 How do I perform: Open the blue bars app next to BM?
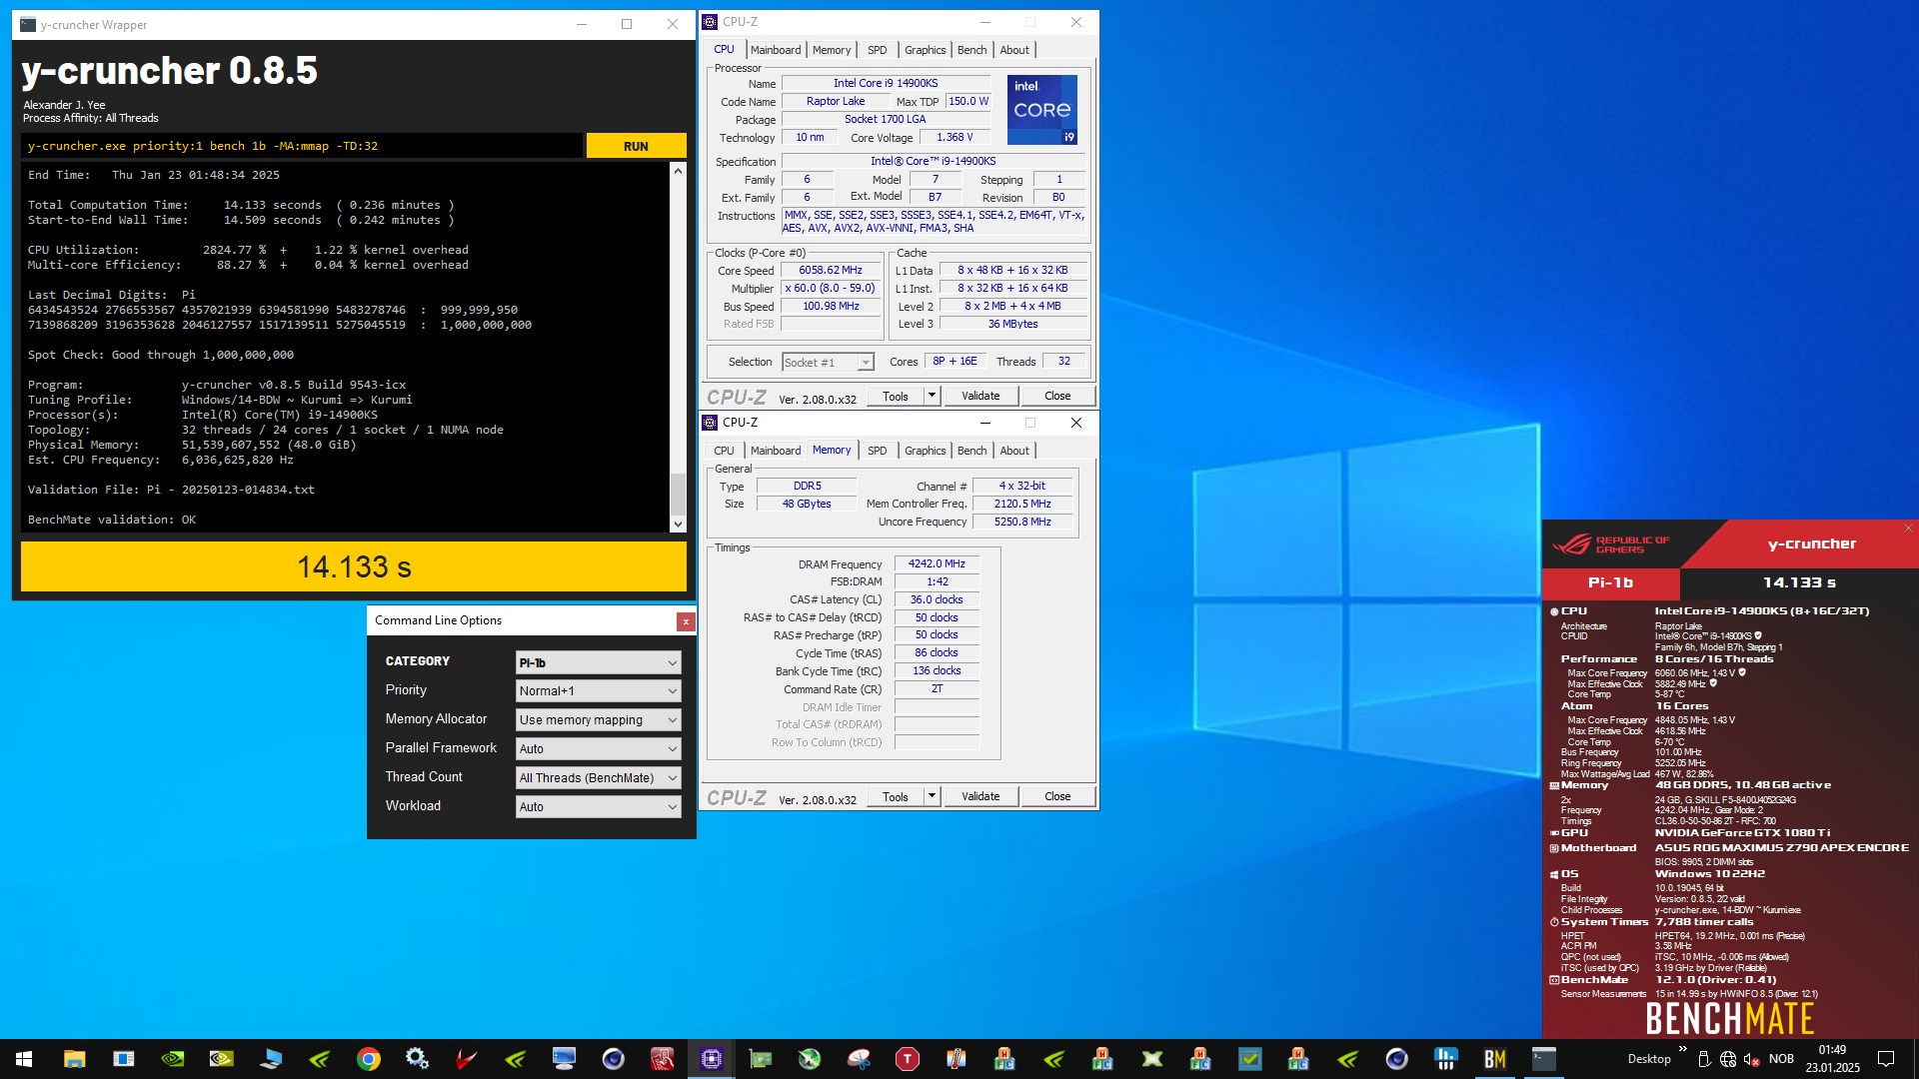[x=1446, y=1059]
